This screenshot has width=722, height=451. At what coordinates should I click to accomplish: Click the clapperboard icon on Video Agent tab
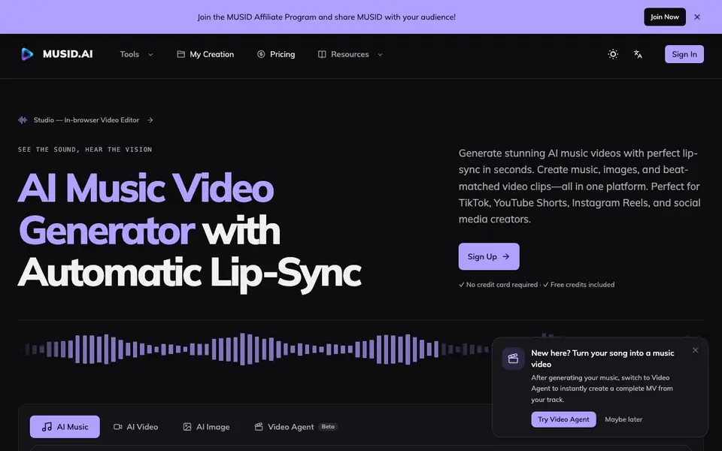(259, 427)
